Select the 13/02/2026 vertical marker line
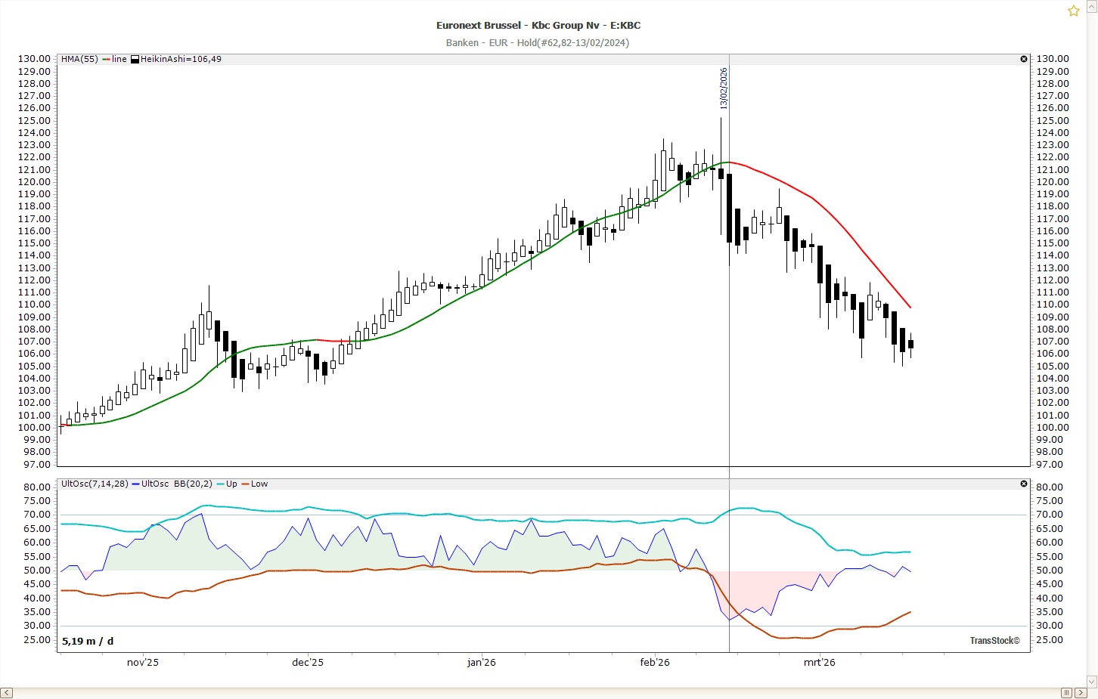 click(729, 302)
